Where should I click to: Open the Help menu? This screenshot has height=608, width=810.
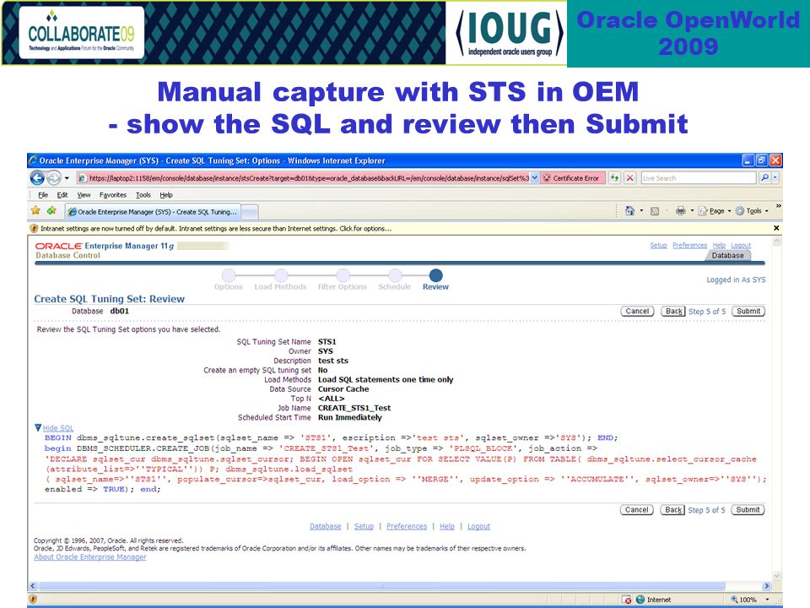[166, 195]
